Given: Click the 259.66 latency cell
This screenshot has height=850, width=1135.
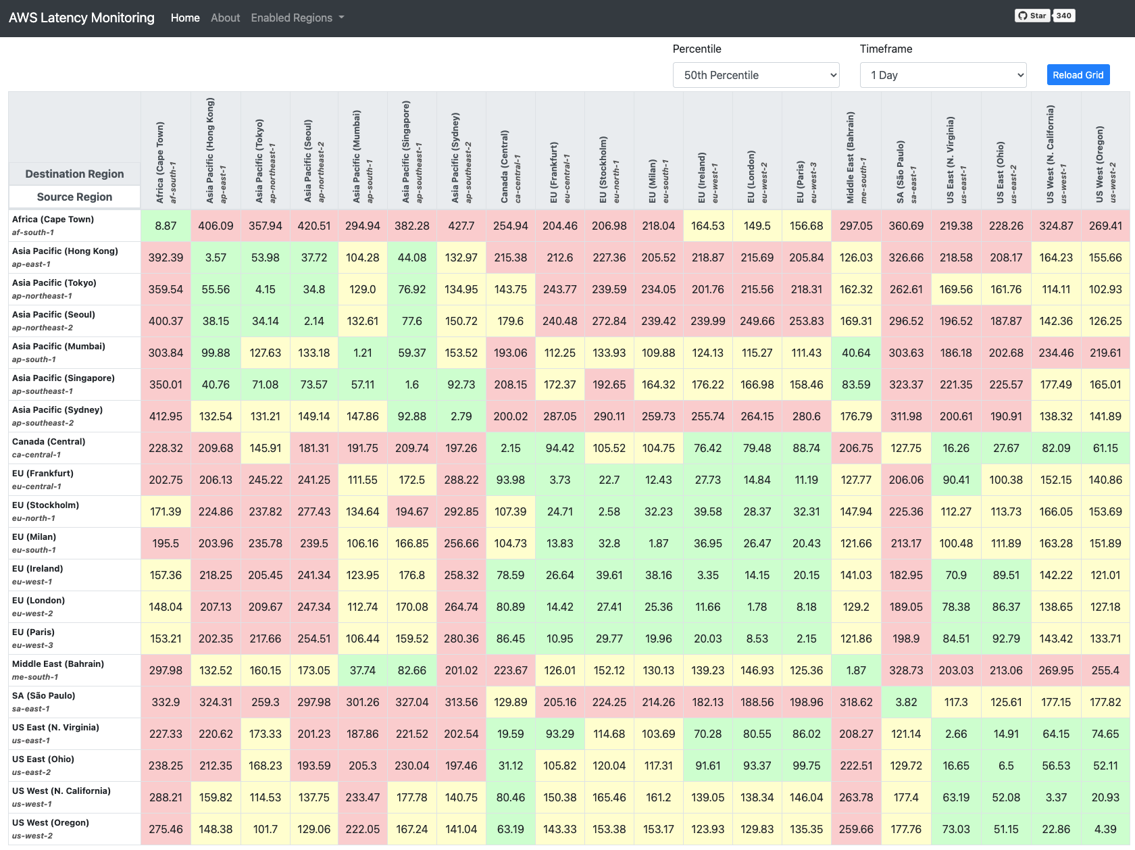Looking at the screenshot, I should click(857, 829).
